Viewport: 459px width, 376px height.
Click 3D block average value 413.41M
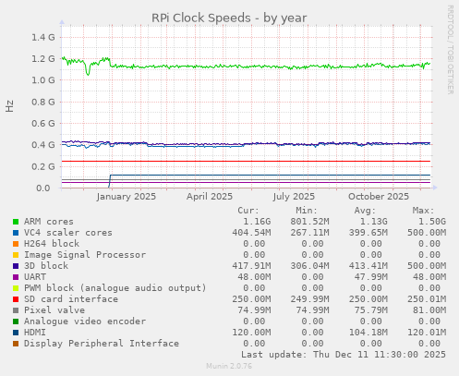point(368,266)
